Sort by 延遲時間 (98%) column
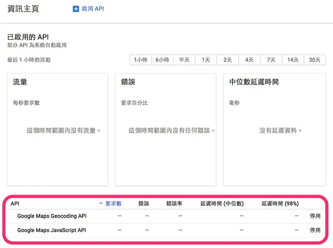Viewport: 333px width, 248px height. point(280,203)
